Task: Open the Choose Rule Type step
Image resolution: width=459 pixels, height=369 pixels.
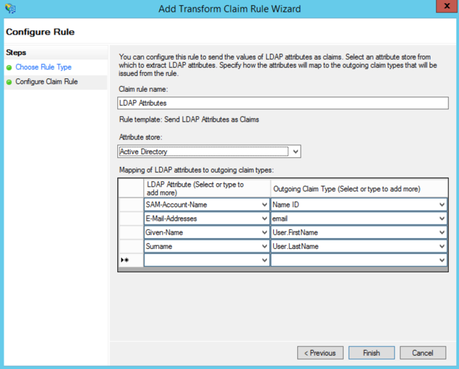Action: [43, 67]
